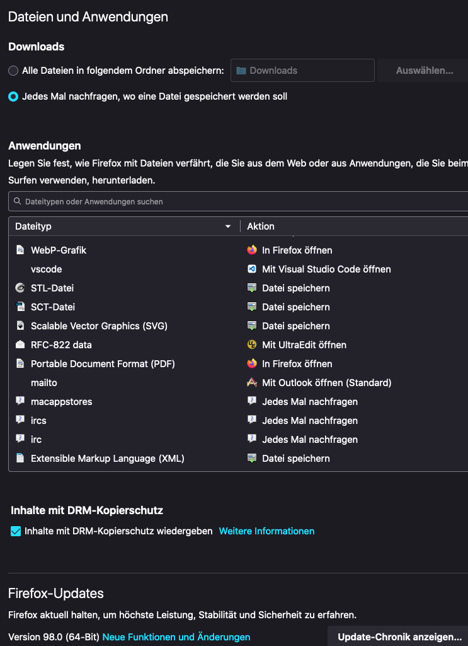Screen dimensions: 468x646
Task: Click the UltraEdit icon in the RFC-822 data row
Action: pyautogui.click(x=252, y=345)
